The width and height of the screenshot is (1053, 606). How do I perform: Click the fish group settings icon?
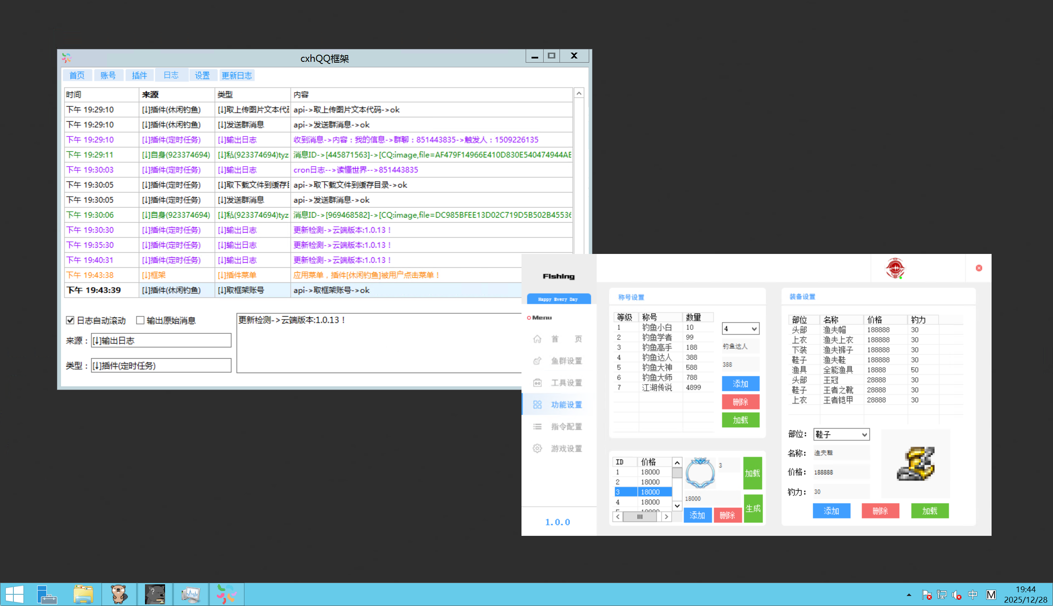click(x=537, y=361)
